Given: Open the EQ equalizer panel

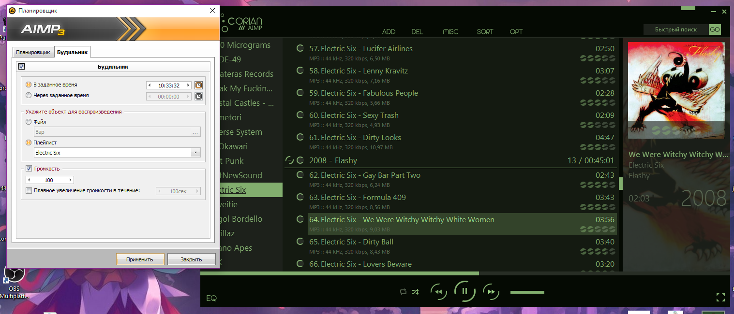Looking at the screenshot, I should coord(211,298).
